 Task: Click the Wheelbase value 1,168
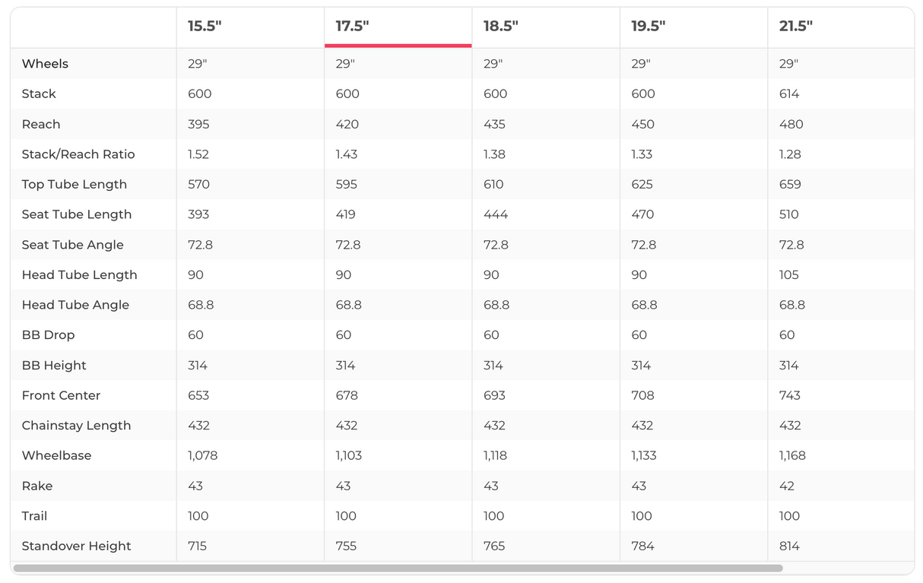[x=792, y=455]
